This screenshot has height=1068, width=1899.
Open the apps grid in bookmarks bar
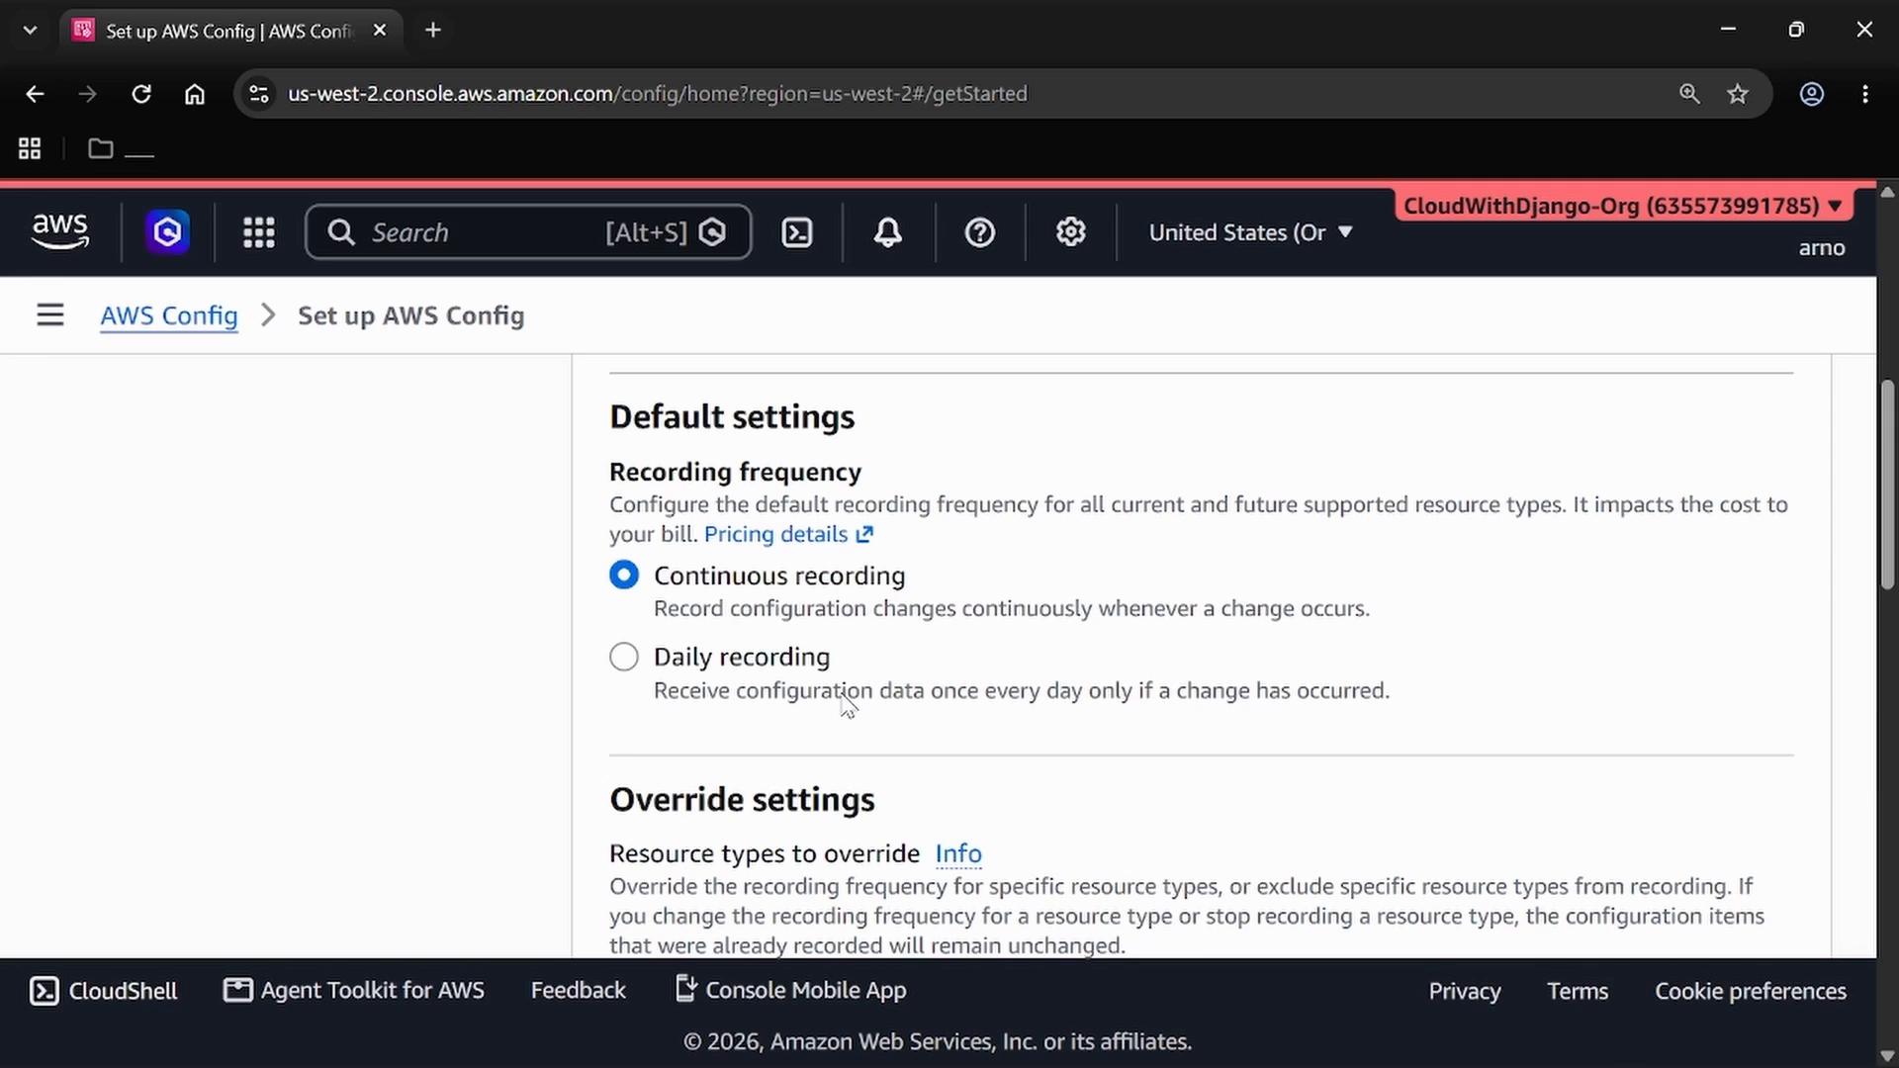click(30, 148)
